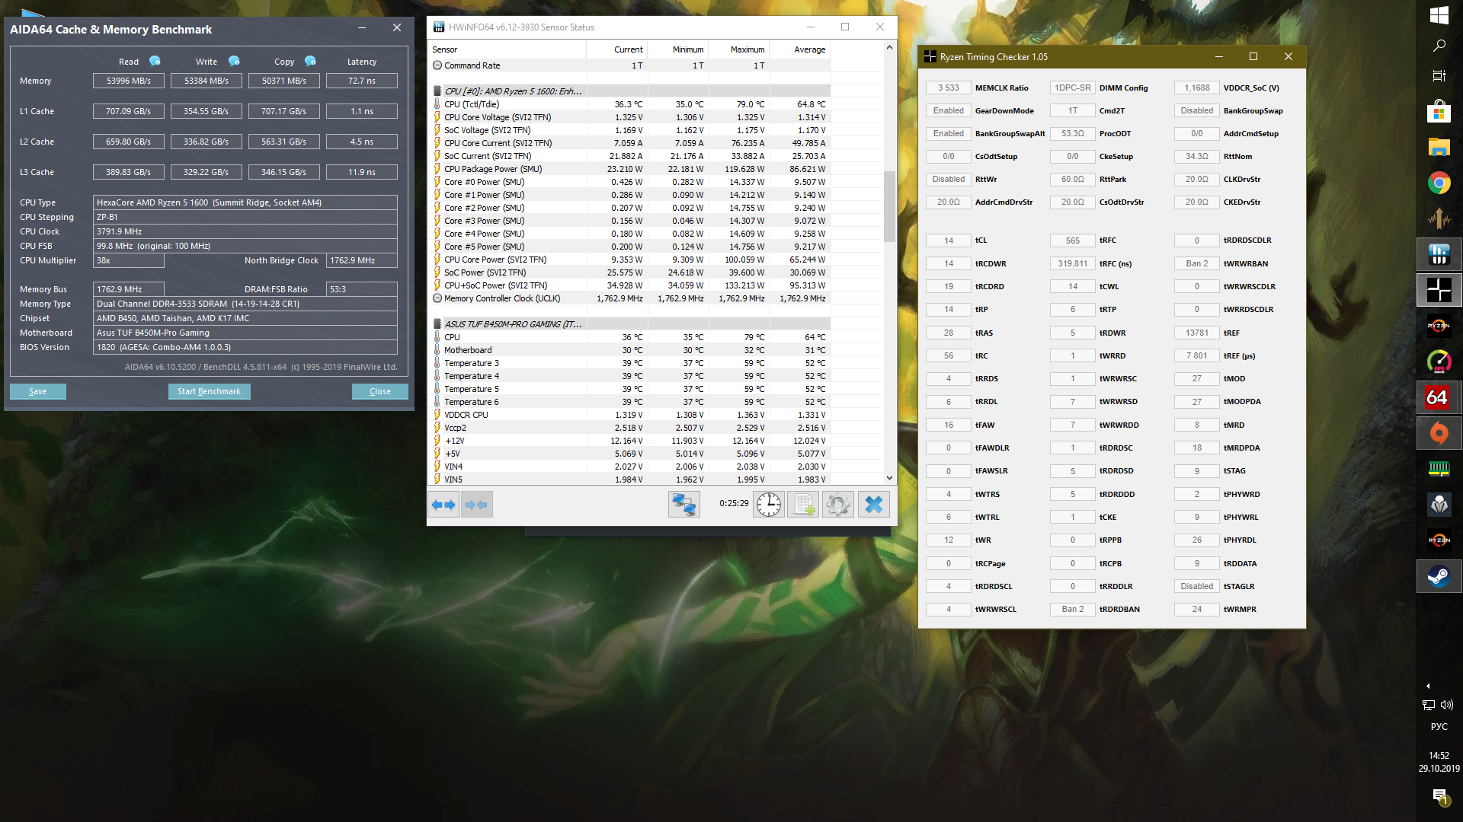Click the info icon beside Read in AIDA64
This screenshot has width=1463, height=822.
pyautogui.click(x=155, y=61)
